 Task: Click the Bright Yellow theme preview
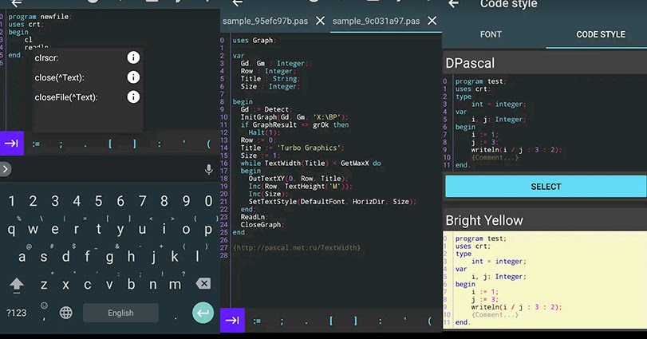[545, 280]
